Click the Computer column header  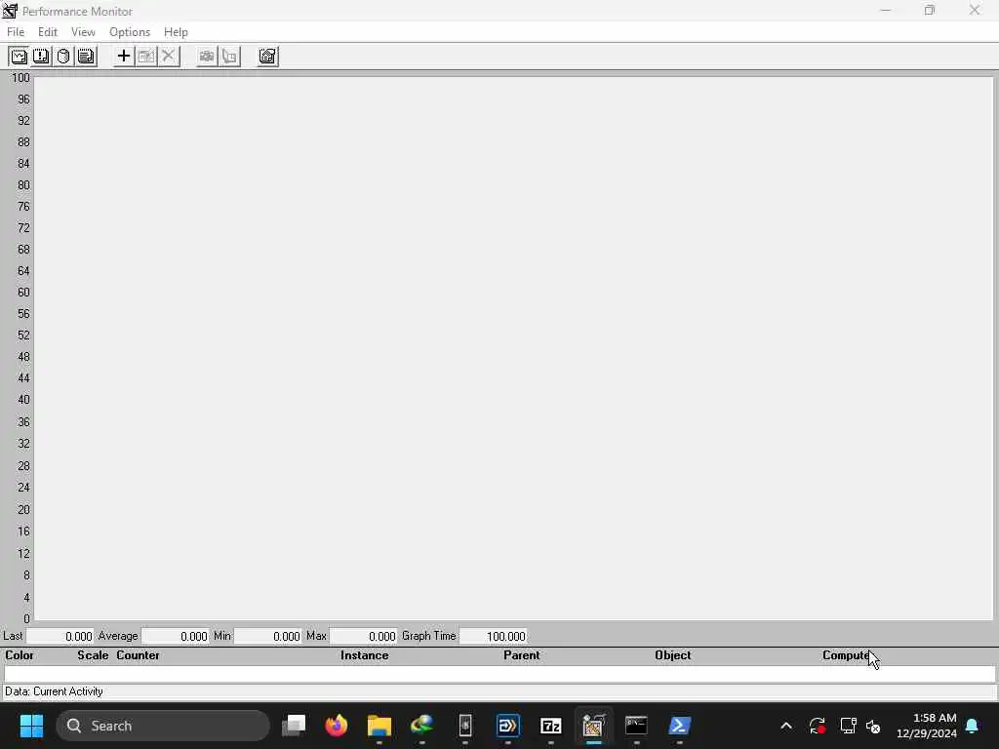coord(848,655)
